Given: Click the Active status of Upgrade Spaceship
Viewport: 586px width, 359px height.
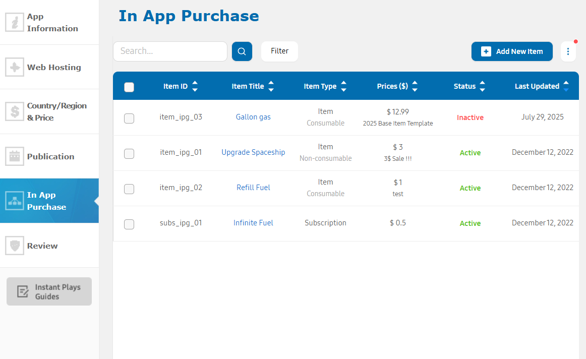Looking at the screenshot, I should 470,153.
